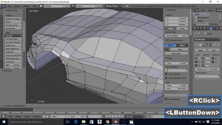Play the animation forward

click(116, 116)
